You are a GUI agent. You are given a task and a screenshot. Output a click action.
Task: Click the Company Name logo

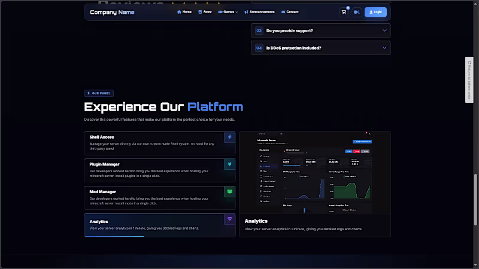[112, 12]
